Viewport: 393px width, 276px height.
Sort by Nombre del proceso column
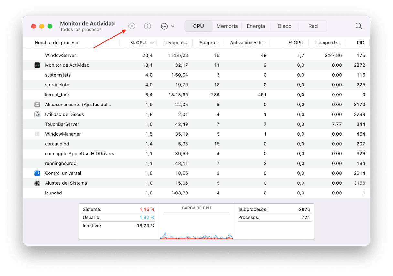57,43
